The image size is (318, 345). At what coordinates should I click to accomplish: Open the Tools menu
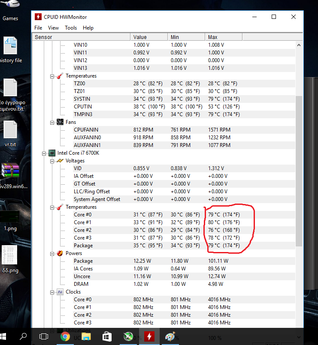pyautogui.click(x=71, y=28)
